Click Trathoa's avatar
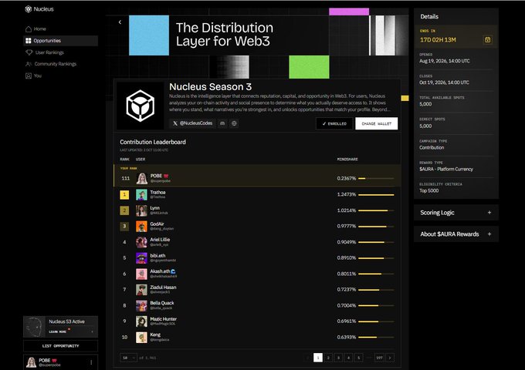Screen dimensions: 525x370 click(141, 194)
